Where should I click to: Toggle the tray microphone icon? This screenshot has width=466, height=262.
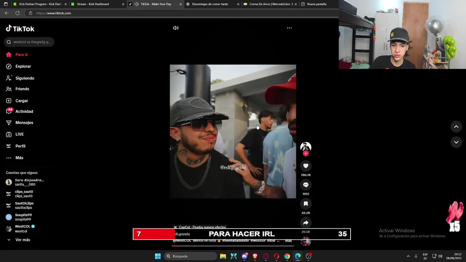(416, 256)
